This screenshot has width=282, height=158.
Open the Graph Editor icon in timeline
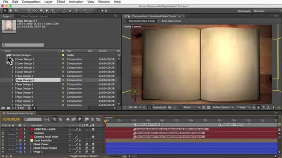pyautogui.click(x=98, y=119)
